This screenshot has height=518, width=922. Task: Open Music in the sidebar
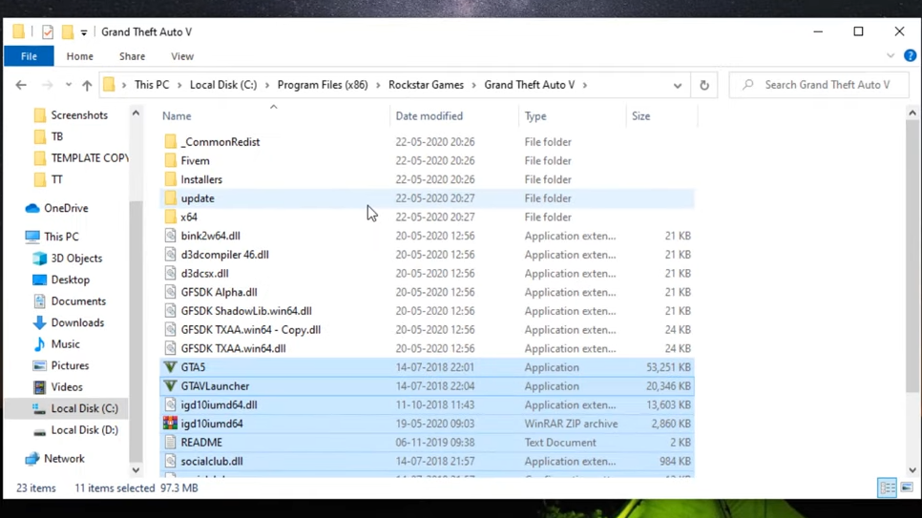tap(65, 344)
